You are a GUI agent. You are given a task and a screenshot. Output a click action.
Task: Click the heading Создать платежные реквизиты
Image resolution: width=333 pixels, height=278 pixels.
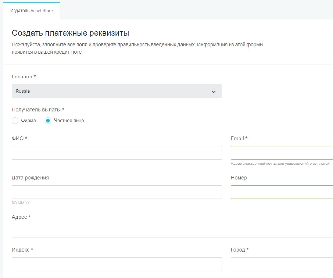[70, 33]
